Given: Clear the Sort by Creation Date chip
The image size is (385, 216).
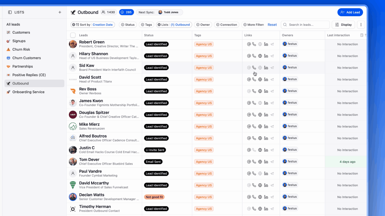Looking at the screenshot, I should [73, 25].
